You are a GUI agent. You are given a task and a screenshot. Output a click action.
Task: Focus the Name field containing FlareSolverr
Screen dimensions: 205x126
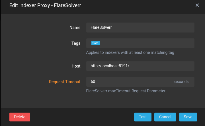[x=140, y=27]
